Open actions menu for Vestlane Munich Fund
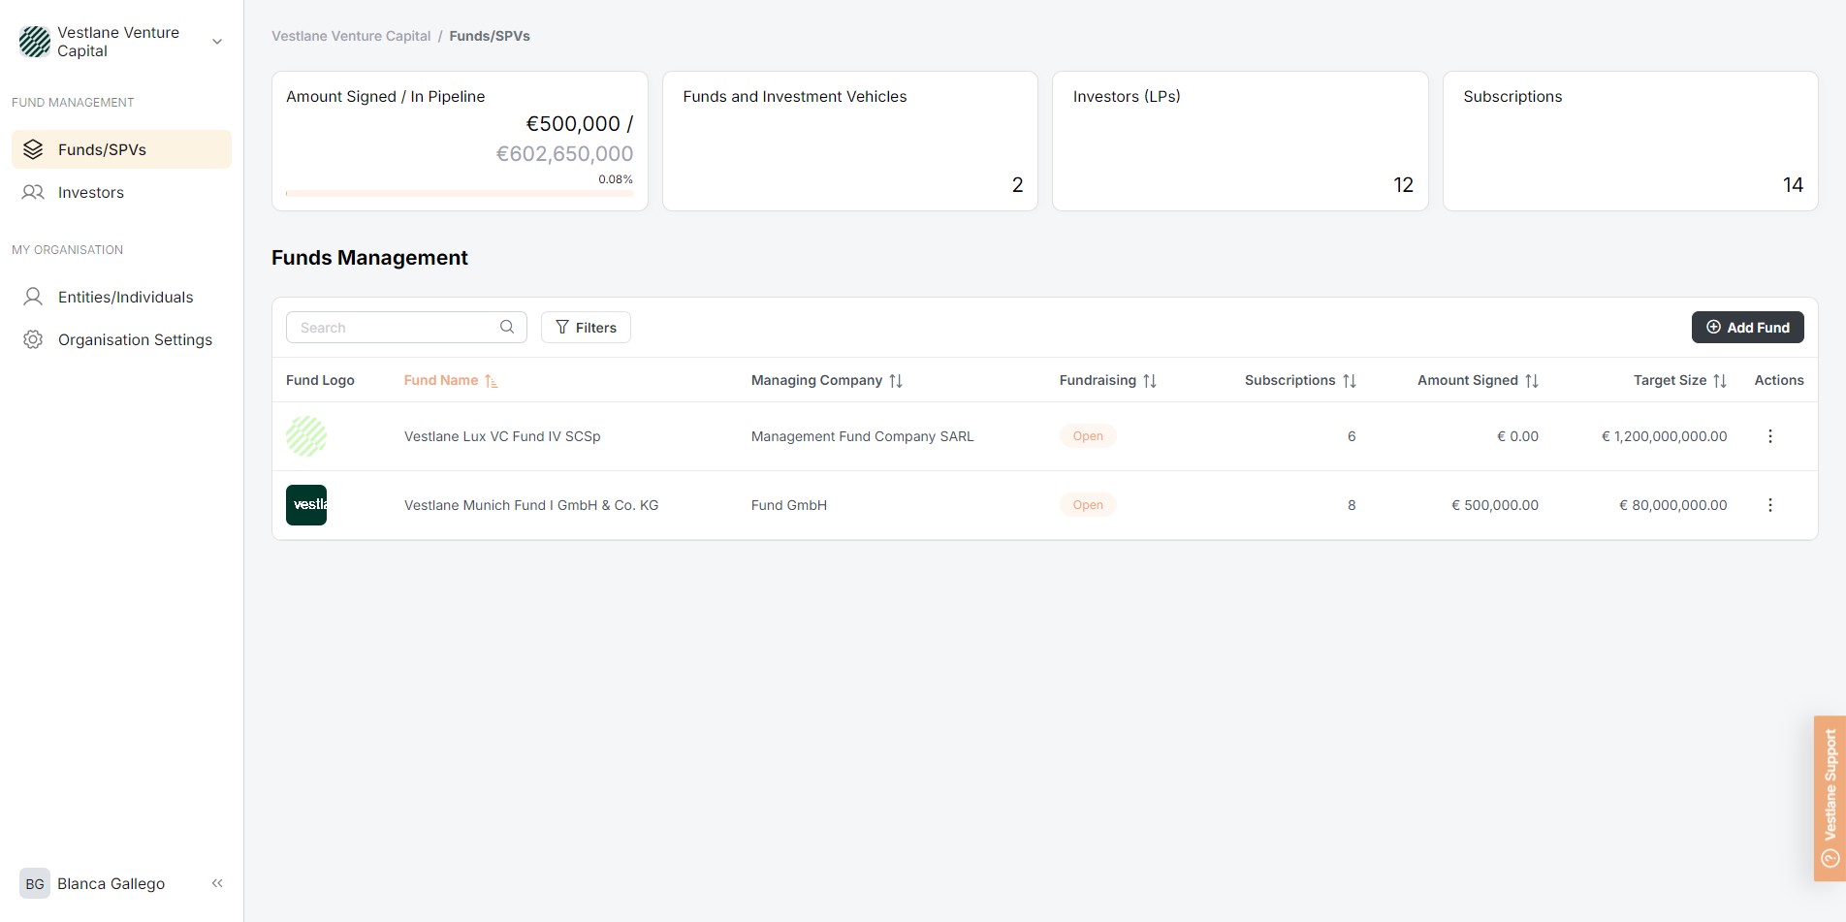 (x=1770, y=505)
